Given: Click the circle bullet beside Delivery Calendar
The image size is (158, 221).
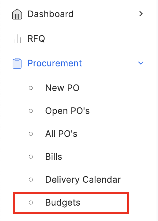Looking at the screenshot, I should (x=31, y=180).
